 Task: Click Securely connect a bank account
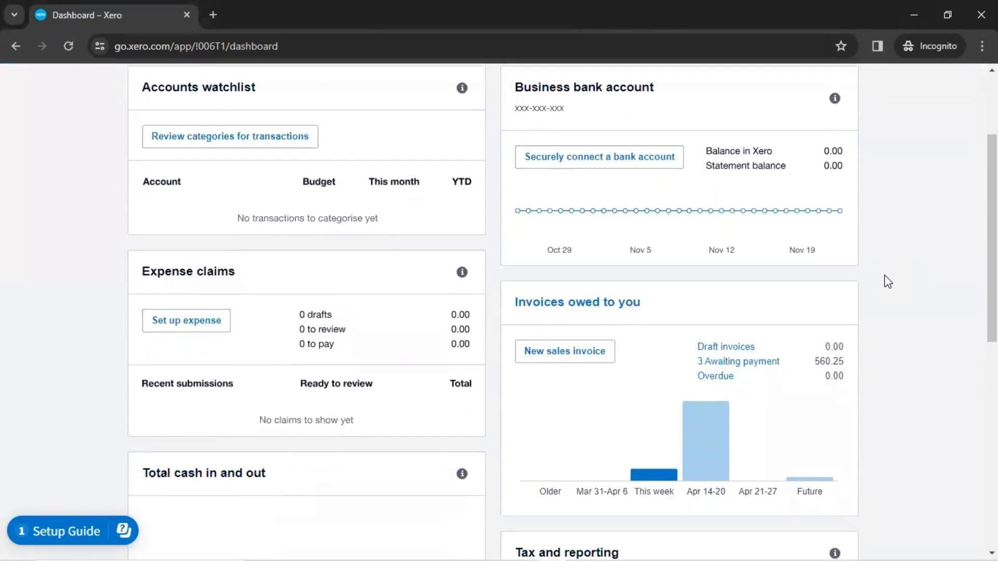(x=599, y=157)
